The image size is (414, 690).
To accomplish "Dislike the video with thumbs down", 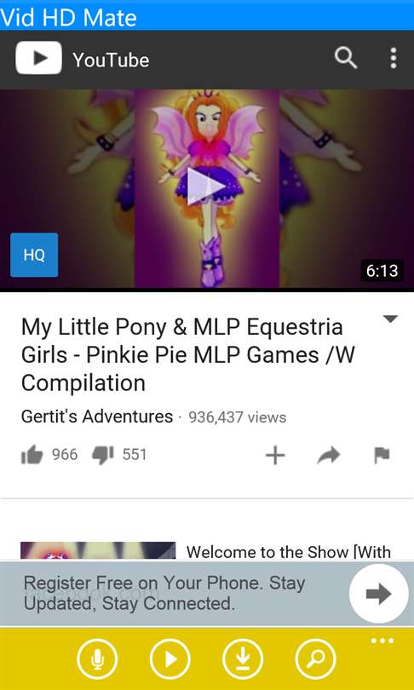I will click(102, 455).
